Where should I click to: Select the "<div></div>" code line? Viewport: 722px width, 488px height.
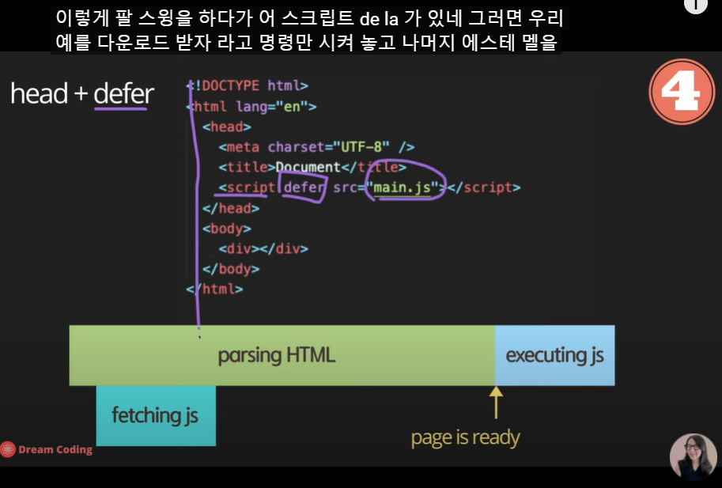click(263, 248)
